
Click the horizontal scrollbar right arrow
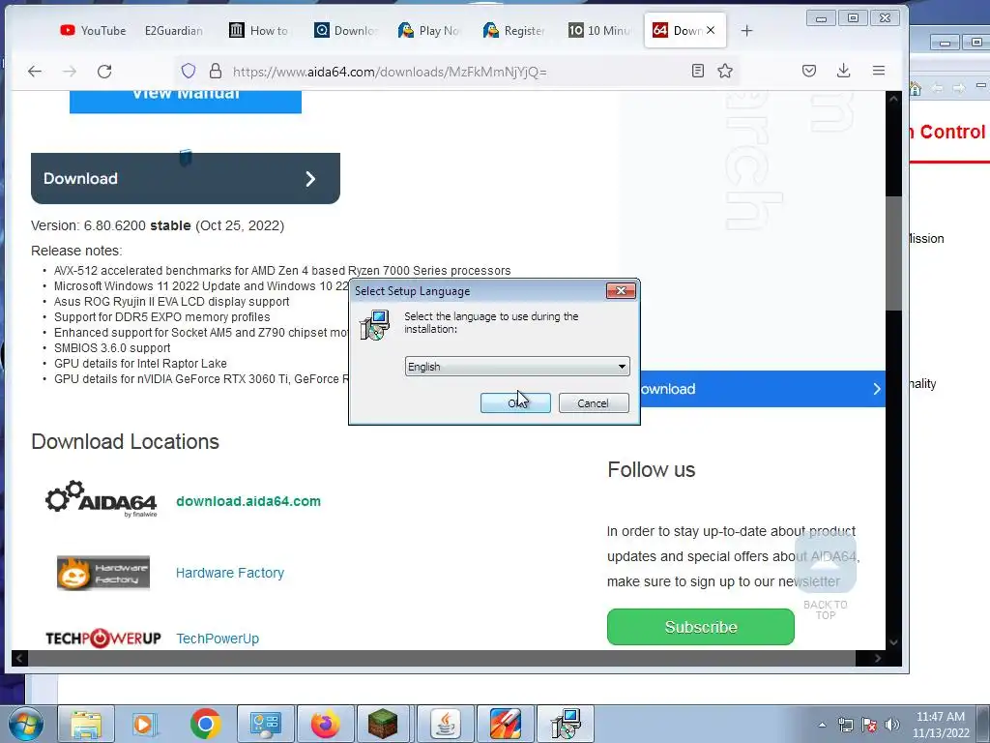878,658
